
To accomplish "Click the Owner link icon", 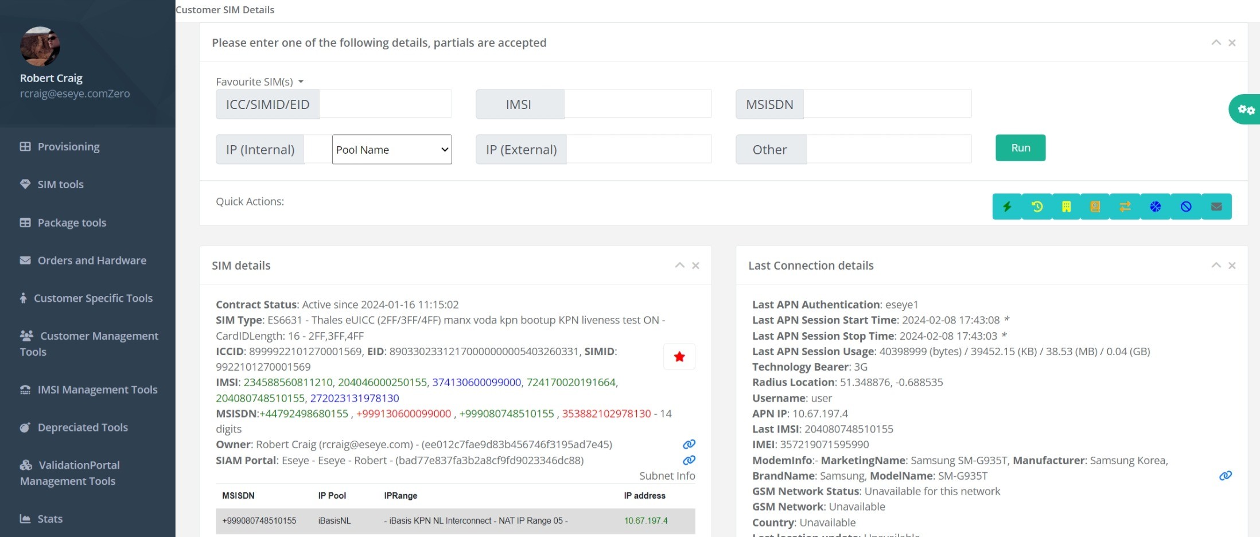I will (x=689, y=443).
